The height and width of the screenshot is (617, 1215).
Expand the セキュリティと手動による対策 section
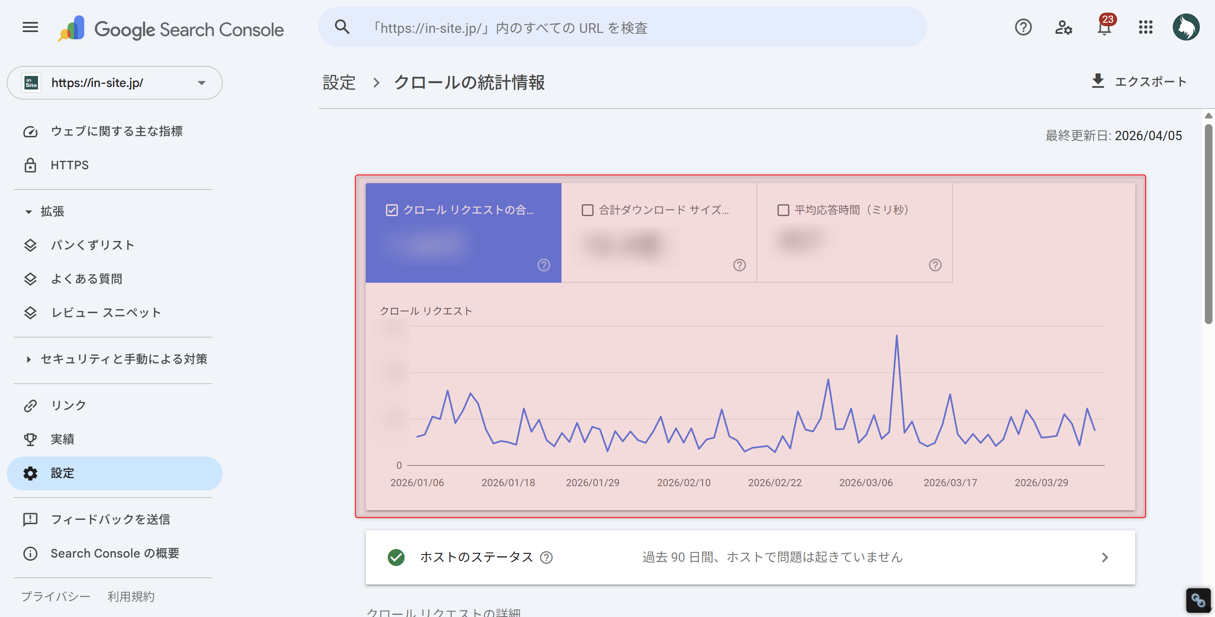tap(29, 359)
